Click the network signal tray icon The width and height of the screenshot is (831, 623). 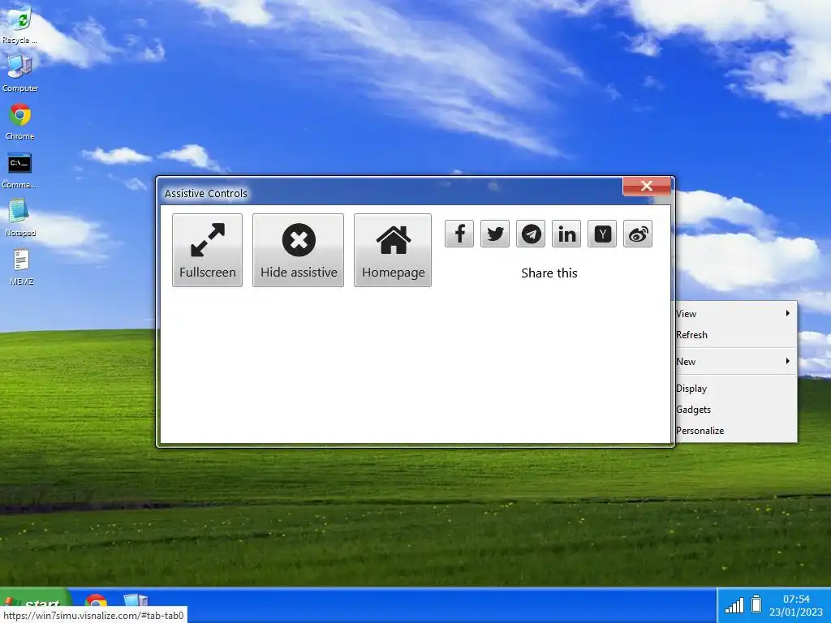click(734, 605)
